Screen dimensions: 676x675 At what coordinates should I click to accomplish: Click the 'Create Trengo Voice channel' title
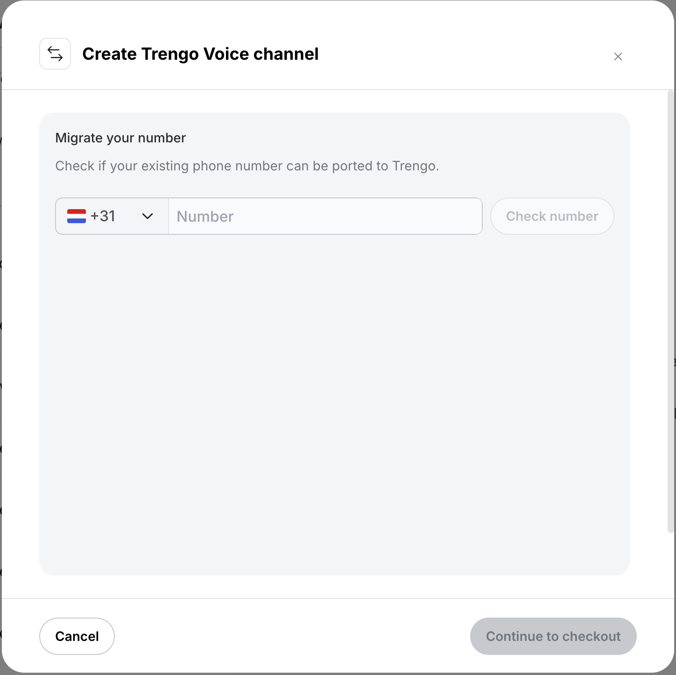pyautogui.click(x=200, y=54)
